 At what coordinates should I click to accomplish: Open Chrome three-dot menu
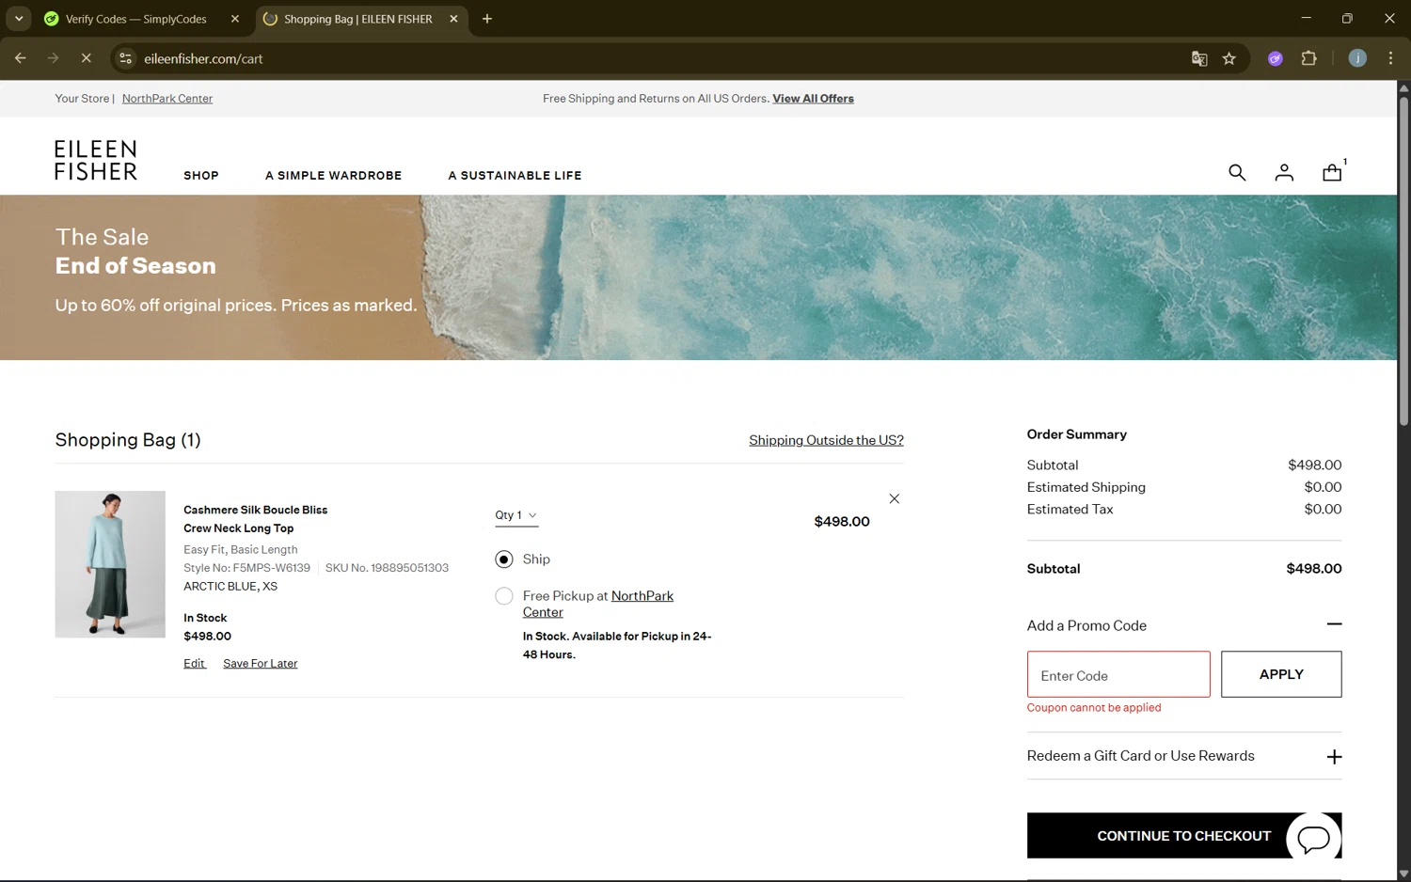pyautogui.click(x=1390, y=58)
